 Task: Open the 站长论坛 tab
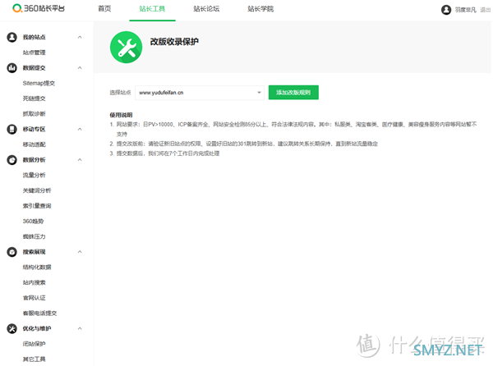click(206, 9)
